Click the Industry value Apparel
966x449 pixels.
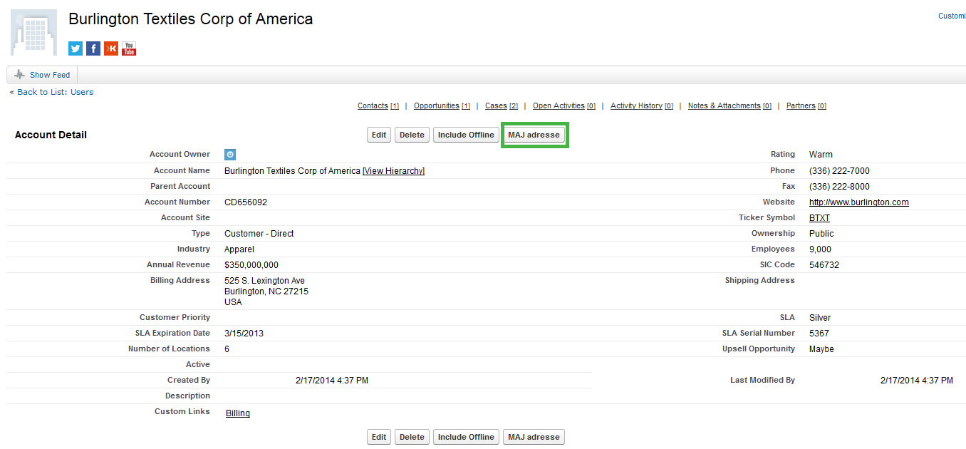click(x=239, y=249)
